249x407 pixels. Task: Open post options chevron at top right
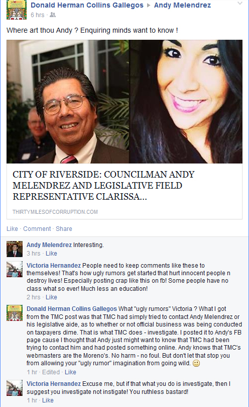[240, 4]
